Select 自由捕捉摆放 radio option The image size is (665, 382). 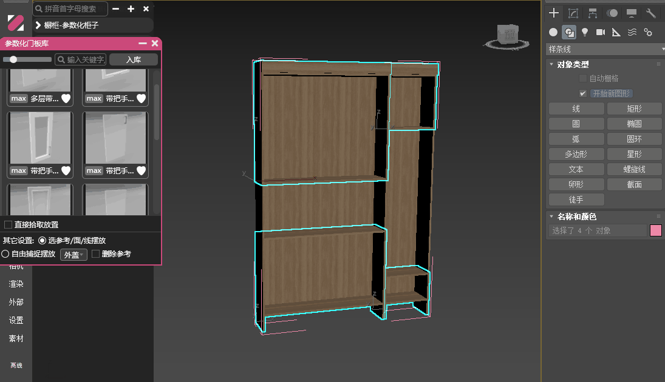pyautogui.click(x=5, y=253)
